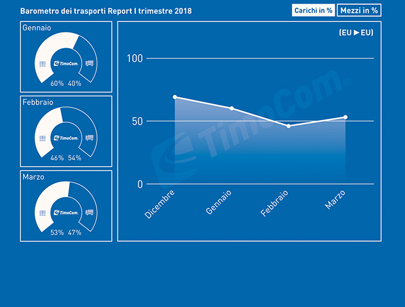Image resolution: width=405 pixels, height=307 pixels.
Task: Click the TimoCom logo in the Marzo gauge
Action: 66,213
